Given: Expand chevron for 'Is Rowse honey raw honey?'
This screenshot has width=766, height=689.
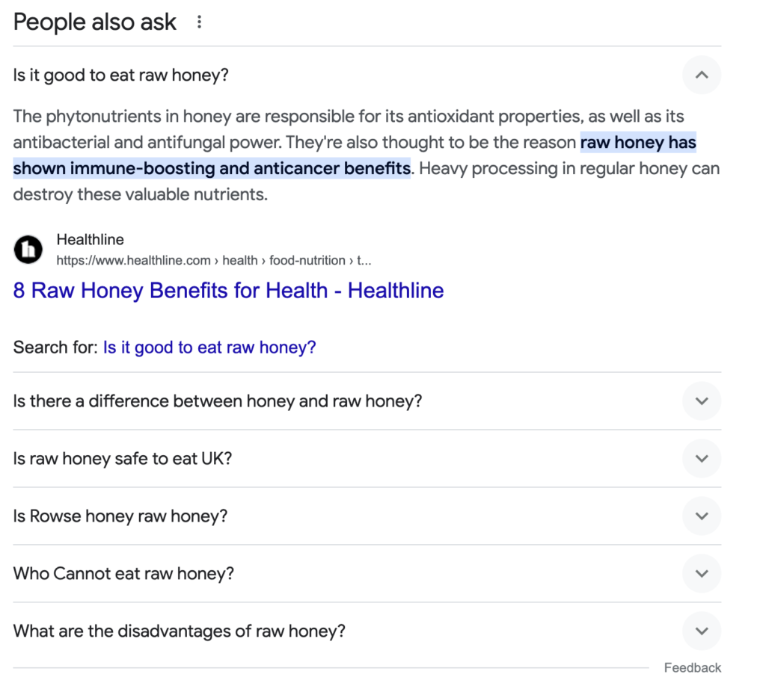Looking at the screenshot, I should click(702, 516).
